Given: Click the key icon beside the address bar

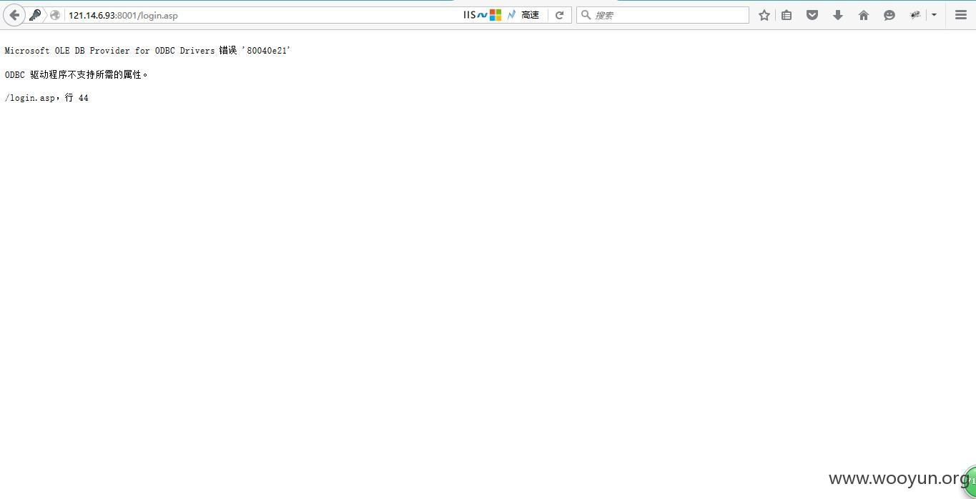Looking at the screenshot, I should tap(35, 15).
